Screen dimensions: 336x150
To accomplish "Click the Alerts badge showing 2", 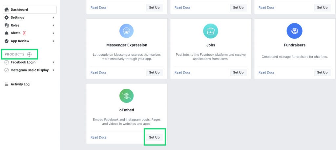I will [25, 33].
